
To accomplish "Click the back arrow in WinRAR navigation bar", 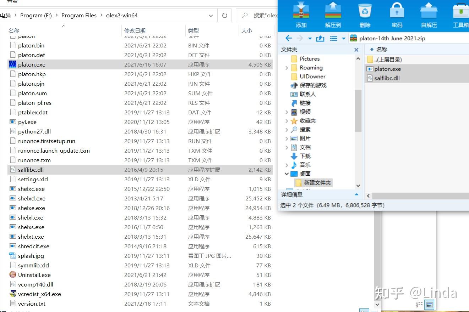I will pos(289,38).
